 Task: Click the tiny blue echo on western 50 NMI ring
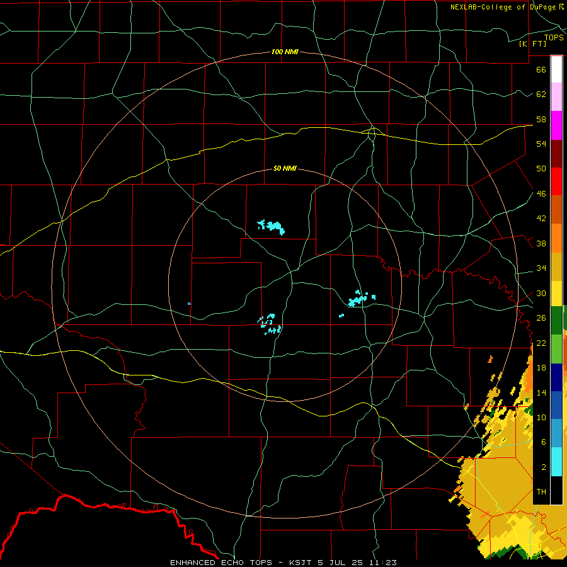tap(189, 304)
